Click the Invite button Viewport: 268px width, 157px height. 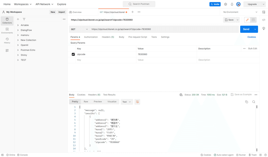215,4
